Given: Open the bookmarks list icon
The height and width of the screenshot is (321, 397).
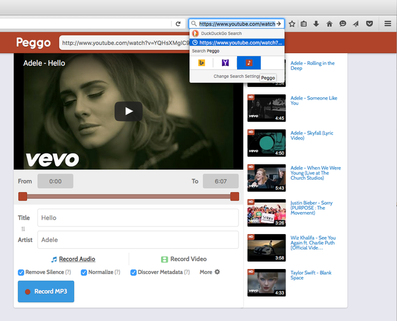Looking at the screenshot, I should click(x=304, y=24).
